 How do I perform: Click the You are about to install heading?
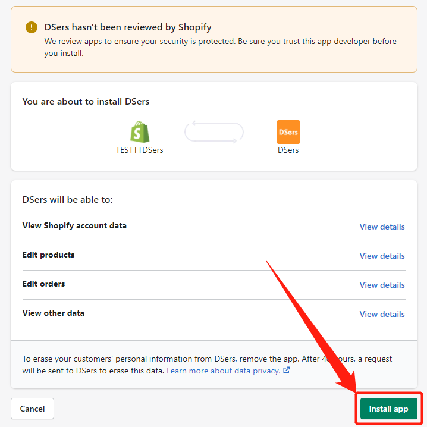click(x=86, y=102)
